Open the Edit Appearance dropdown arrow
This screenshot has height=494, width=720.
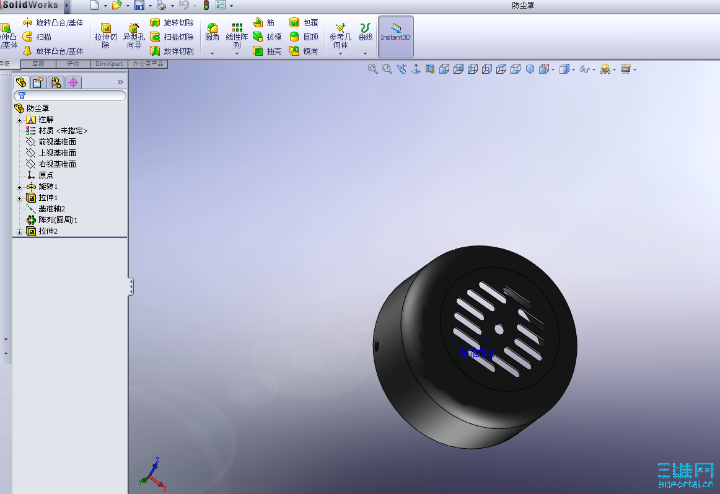(615, 70)
